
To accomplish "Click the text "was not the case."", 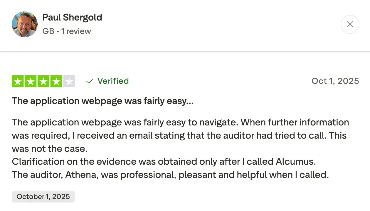I will (x=50, y=149).
